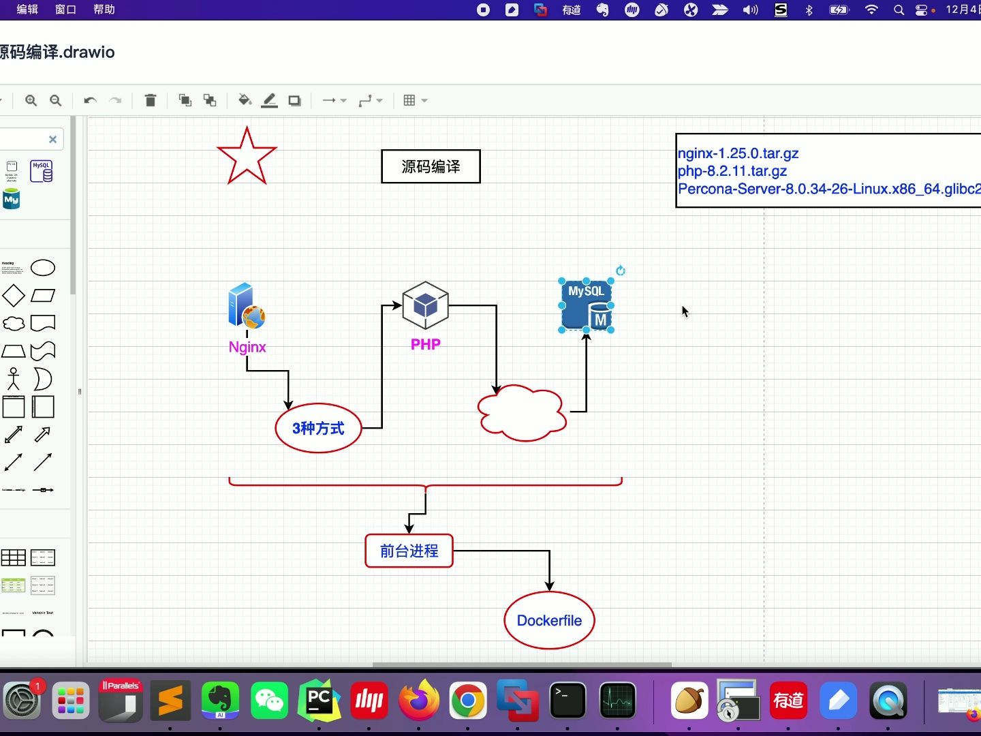981x736 pixels.
Task: Click volume icon in menu bar
Action: pos(750,10)
